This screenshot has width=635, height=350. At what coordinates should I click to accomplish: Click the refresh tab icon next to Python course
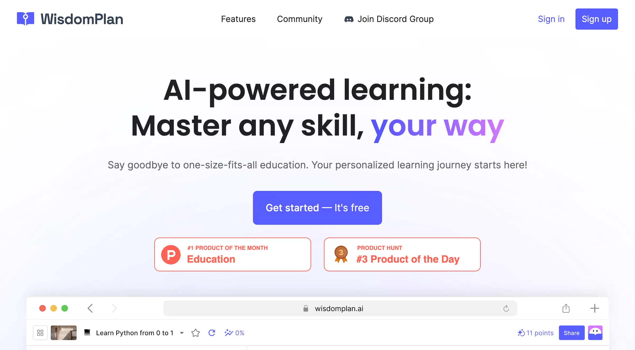[211, 332]
